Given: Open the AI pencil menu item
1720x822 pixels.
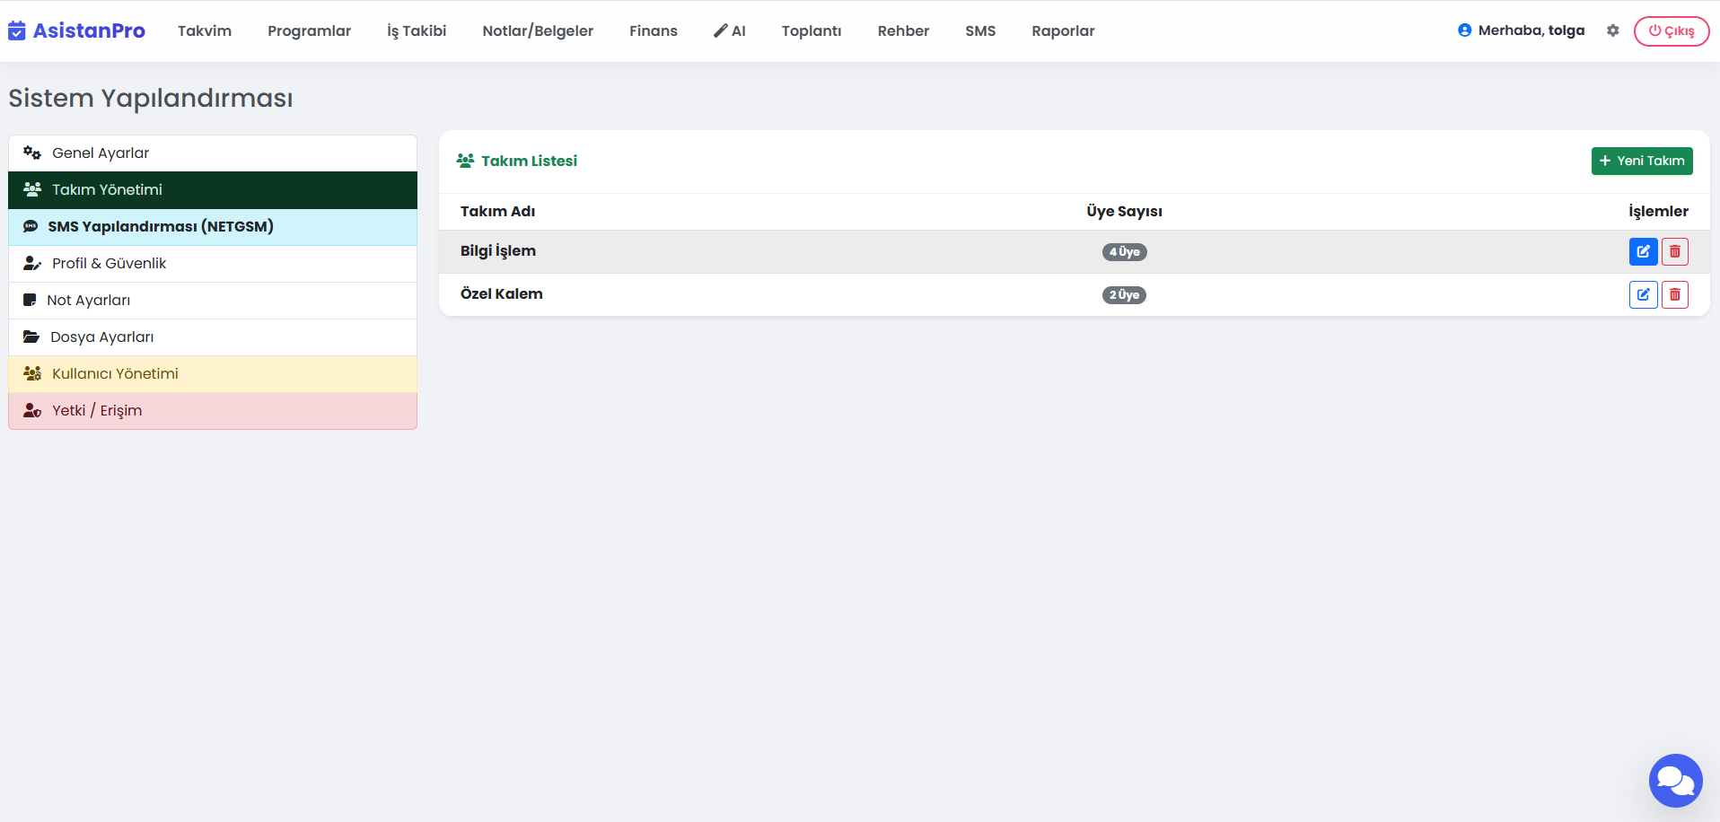Looking at the screenshot, I should tap(729, 31).
